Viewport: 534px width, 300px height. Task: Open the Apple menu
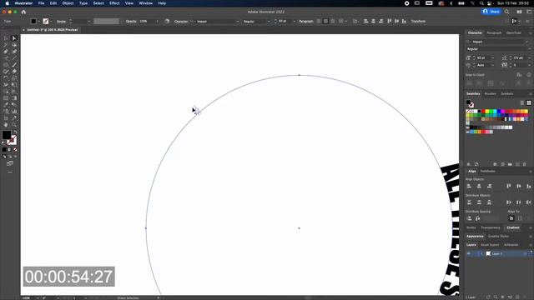8,3
